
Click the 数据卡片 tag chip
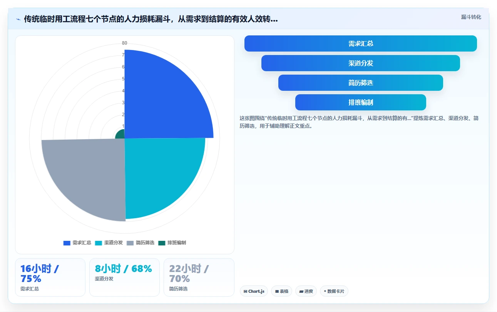[x=334, y=291]
